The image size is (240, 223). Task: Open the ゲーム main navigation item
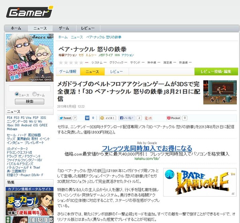pyautogui.click(x=64, y=28)
